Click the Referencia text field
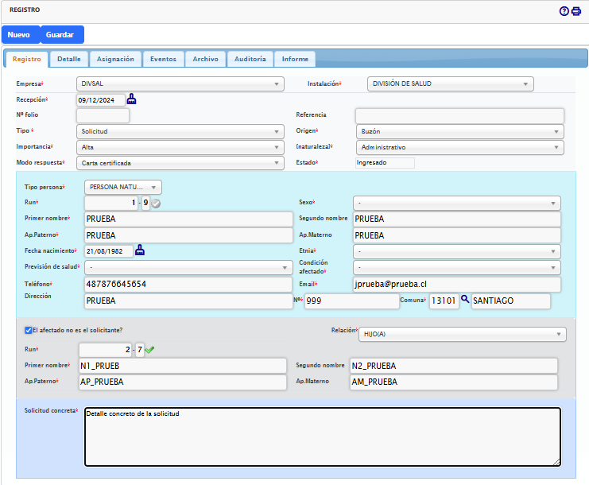589x485 pixels. point(459,116)
